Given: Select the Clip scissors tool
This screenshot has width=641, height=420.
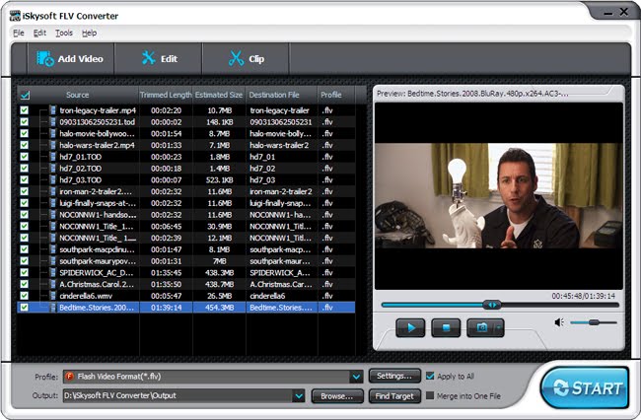Looking at the screenshot, I should pos(247,59).
